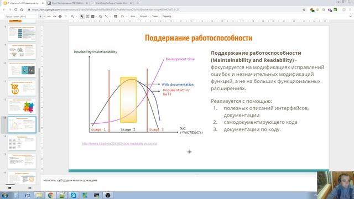Open the source link below the chart
This screenshot has height=199, width=354.
119,144
